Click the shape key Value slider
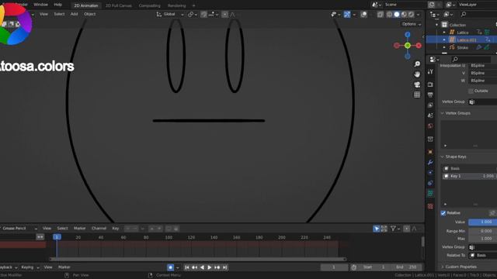497x279 pixels. [483, 222]
